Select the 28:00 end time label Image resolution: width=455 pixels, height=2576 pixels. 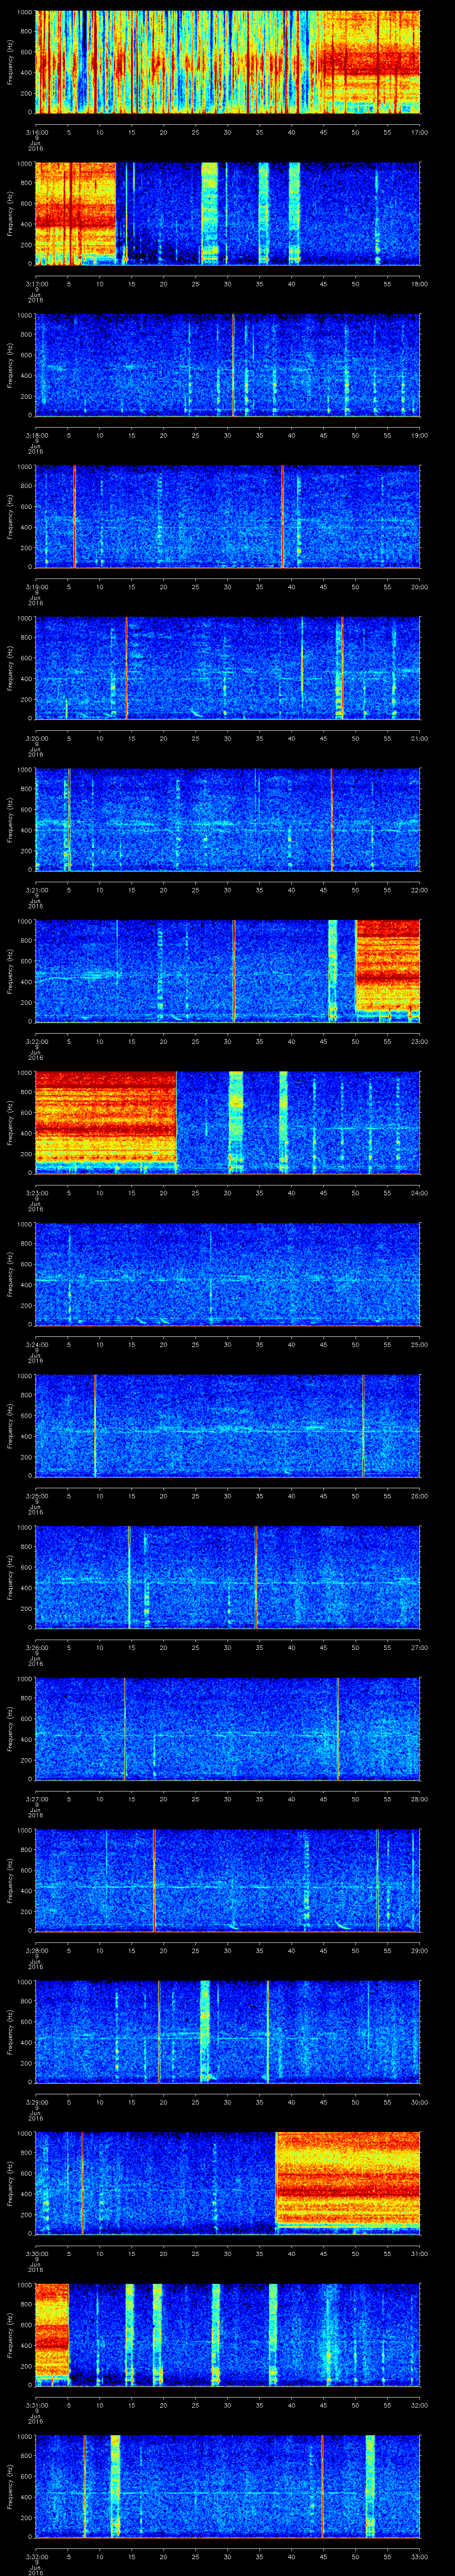(x=419, y=1799)
